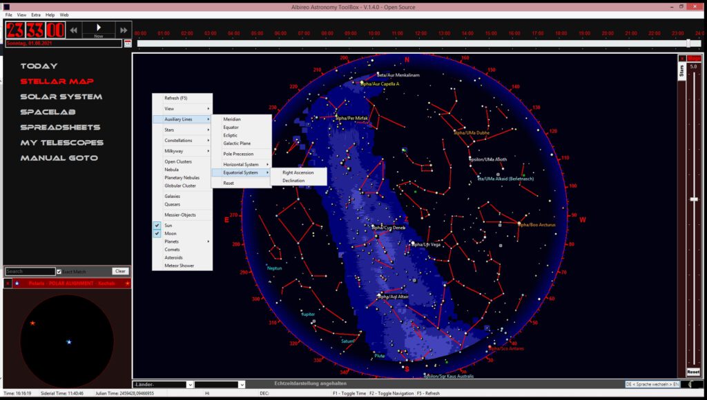The image size is (707, 400).
Task: Click the blue star icon beside Polaris
Action: pyautogui.click(x=17, y=283)
